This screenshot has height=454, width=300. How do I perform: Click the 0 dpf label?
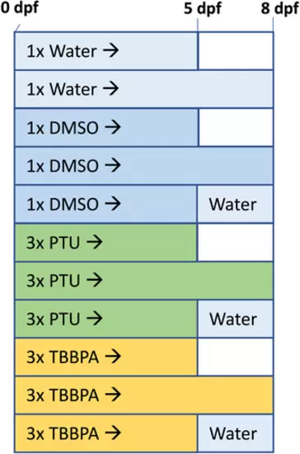19,7
